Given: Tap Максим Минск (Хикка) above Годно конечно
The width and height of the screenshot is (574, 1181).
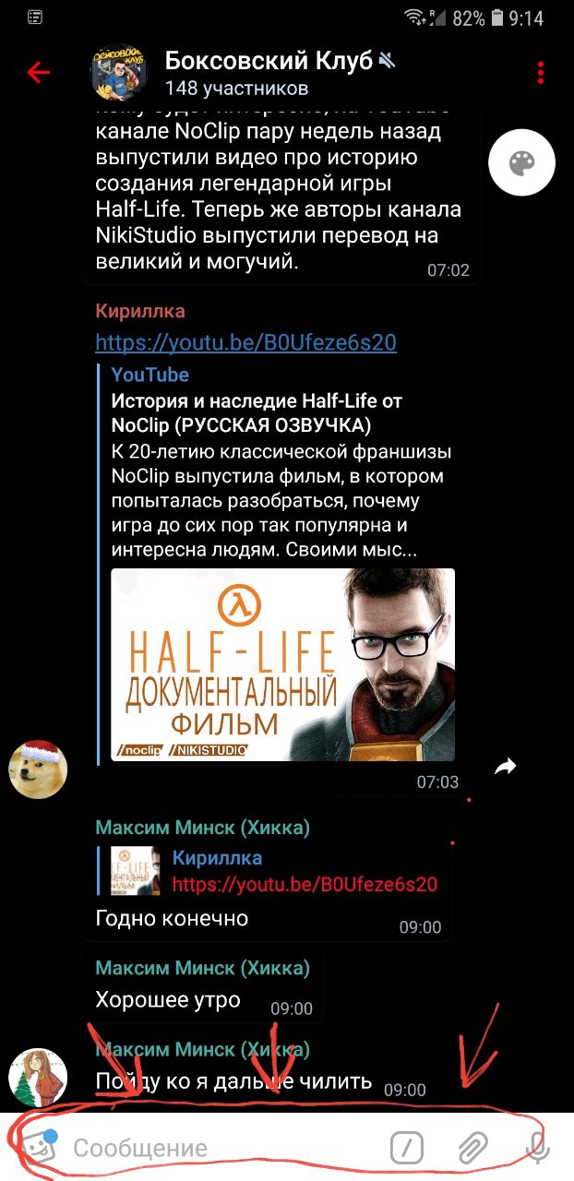Looking at the screenshot, I should [202, 827].
